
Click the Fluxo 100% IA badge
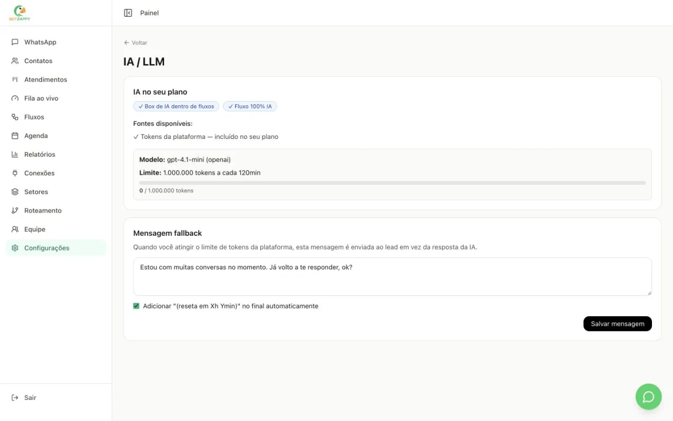(x=250, y=106)
